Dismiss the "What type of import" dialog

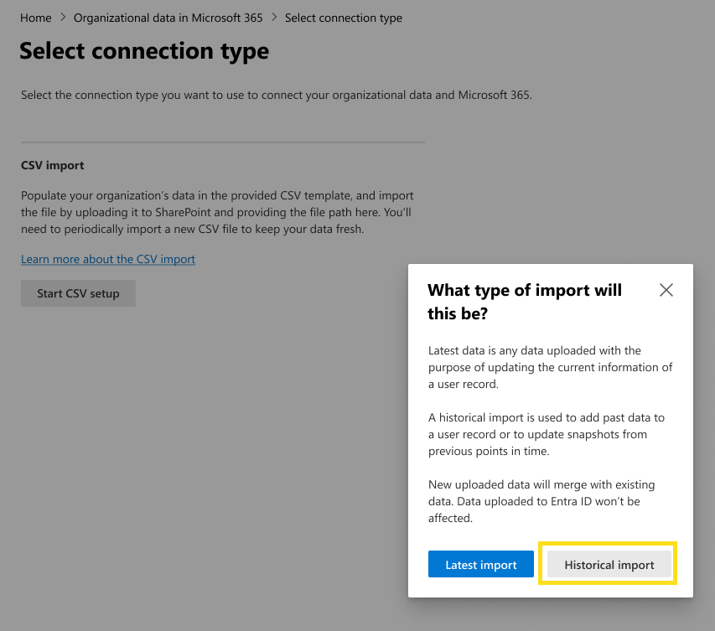click(666, 290)
